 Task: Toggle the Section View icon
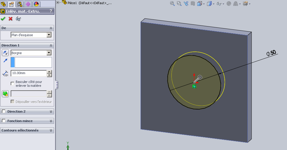(x=193, y=4)
